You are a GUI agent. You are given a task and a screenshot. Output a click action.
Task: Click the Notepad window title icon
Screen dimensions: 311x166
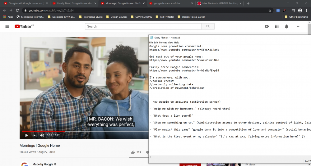pos(151,38)
